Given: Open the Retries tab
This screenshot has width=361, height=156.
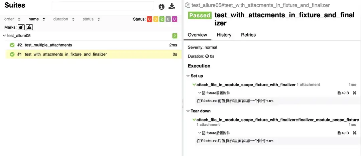Looking at the screenshot, I should coord(248,35).
